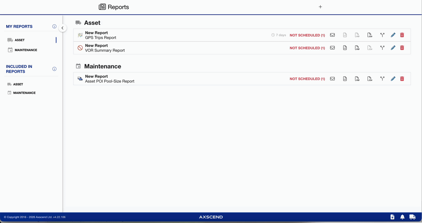The width and height of the screenshot is (422, 223).
Task: Add a new report with plus button
Action: pyautogui.click(x=320, y=7)
